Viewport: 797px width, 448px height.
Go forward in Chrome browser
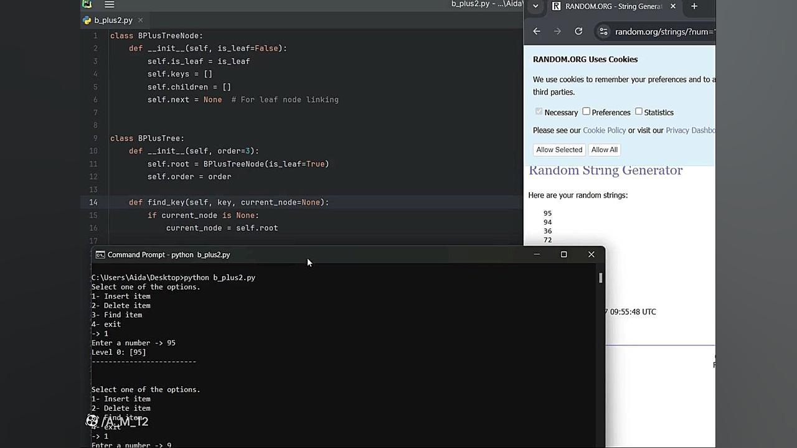pyautogui.click(x=557, y=31)
